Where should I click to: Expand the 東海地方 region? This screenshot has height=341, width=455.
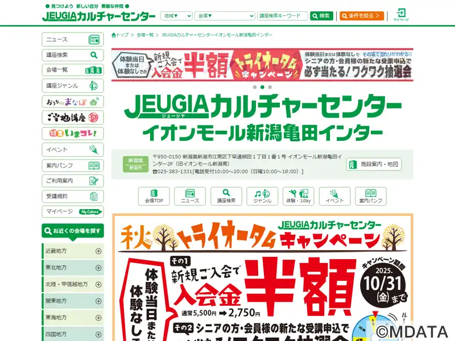(73, 318)
